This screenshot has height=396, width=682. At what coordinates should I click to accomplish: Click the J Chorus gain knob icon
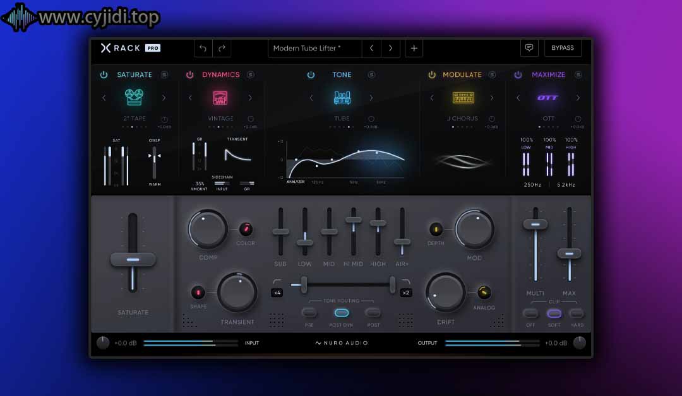pyautogui.click(x=491, y=119)
